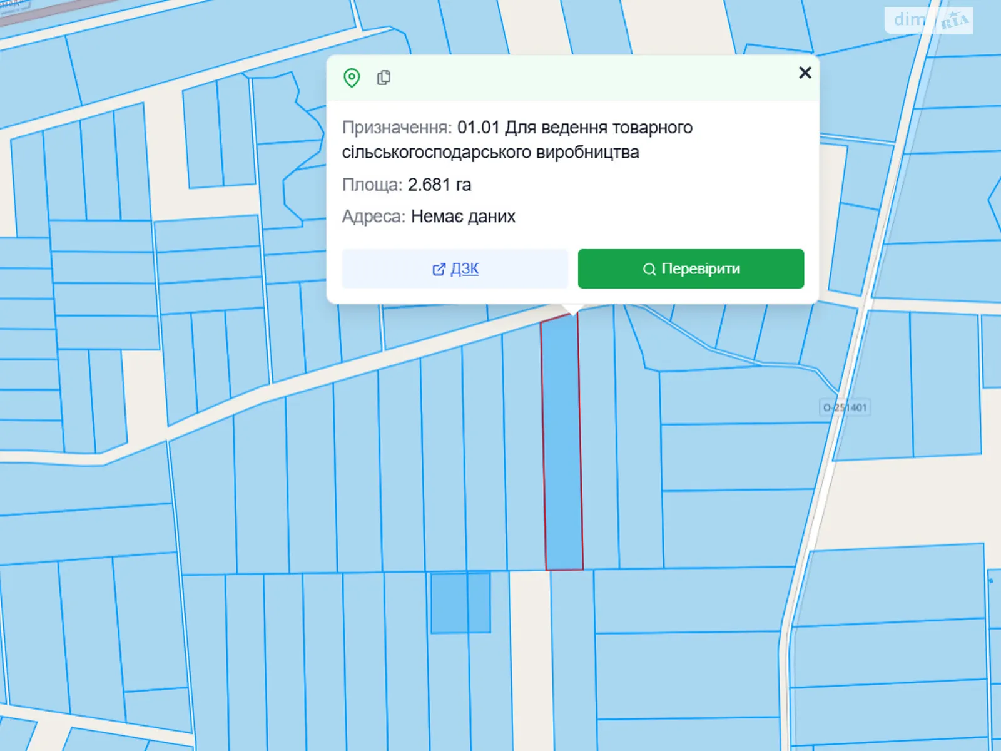
Task: Close the parcel info popup
Action: point(805,73)
